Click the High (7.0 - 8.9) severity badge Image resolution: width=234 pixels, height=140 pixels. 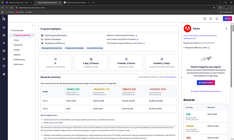click(x=129, y=89)
